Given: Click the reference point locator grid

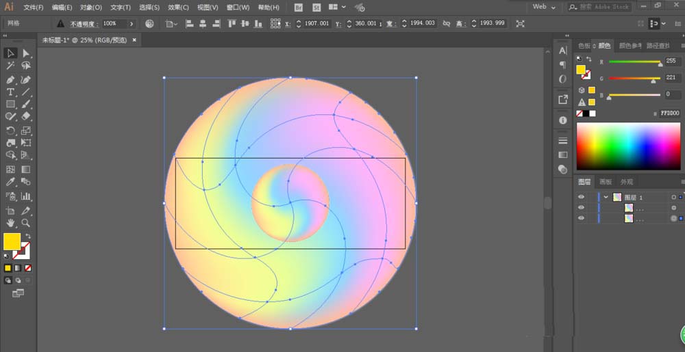Looking at the screenshot, I should coord(275,23).
